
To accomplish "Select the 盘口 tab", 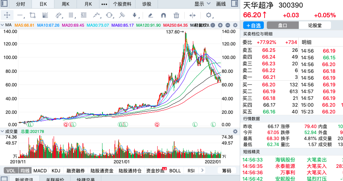I will (x=283, y=25).
